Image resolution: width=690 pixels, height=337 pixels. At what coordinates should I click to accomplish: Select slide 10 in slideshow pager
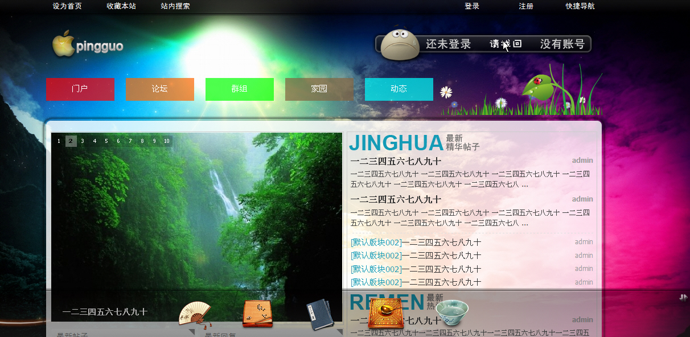(166, 141)
